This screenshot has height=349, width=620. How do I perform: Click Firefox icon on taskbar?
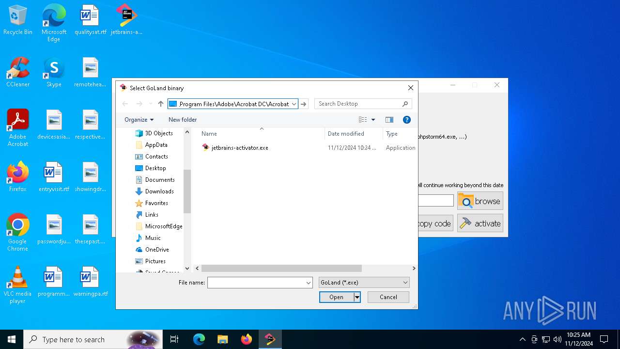tap(247, 339)
